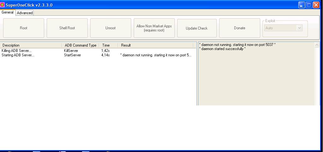This screenshot has width=323, height=152.
Task: Click the Root button
Action: [x=24, y=28]
